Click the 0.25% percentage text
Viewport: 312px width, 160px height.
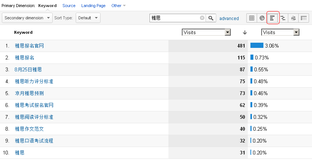tap(260, 129)
